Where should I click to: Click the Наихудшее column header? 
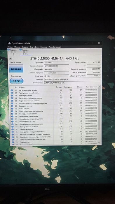click(68, 87)
